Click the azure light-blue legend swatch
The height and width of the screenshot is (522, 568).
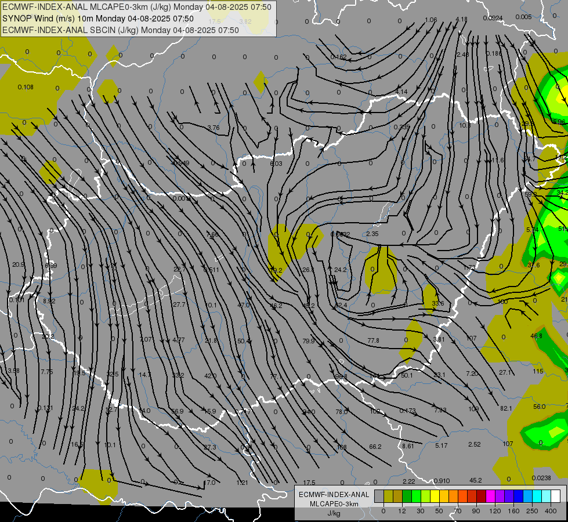coord(528,496)
